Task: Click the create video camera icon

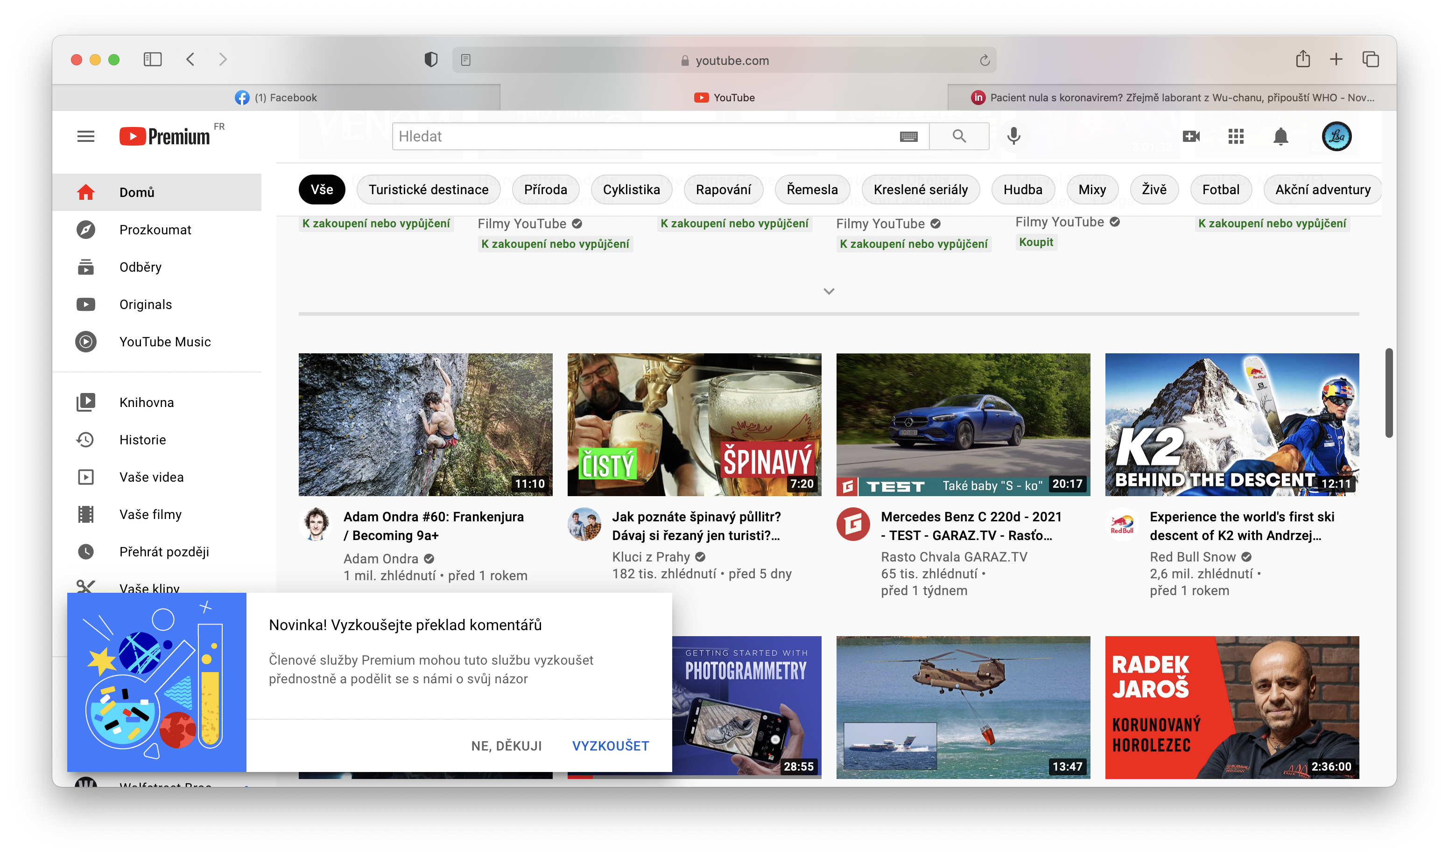Action: click(1191, 136)
